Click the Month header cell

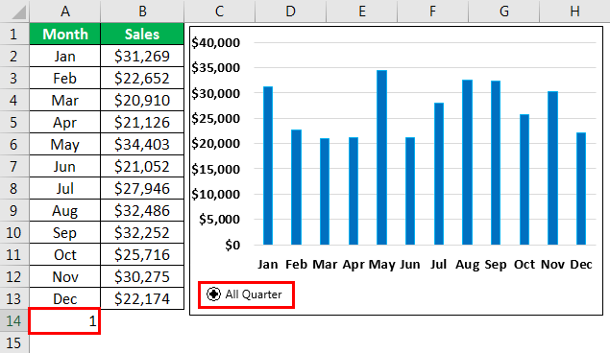coord(65,34)
